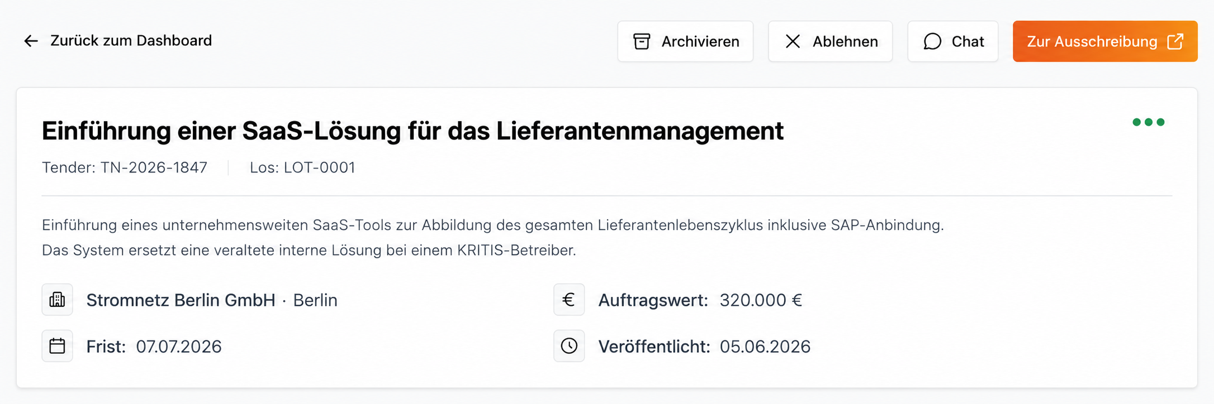Open the green three-dot options menu
Image resolution: width=1214 pixels, height=404 pixels.
1148,122
